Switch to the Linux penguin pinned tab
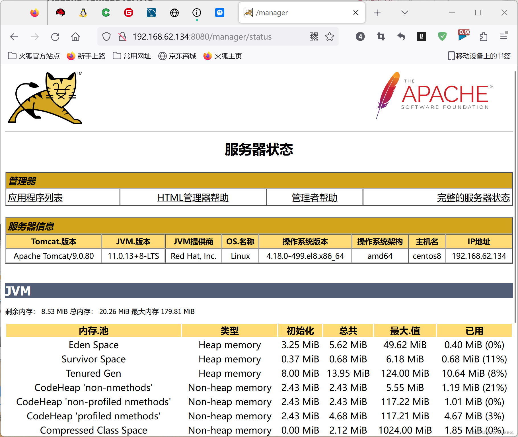 [83, 13]
